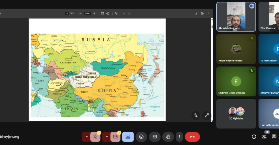The height and width of the screenshot is (145, 279).
Task: Open the emoji reactions panel
Action: (x=141, y=137)
